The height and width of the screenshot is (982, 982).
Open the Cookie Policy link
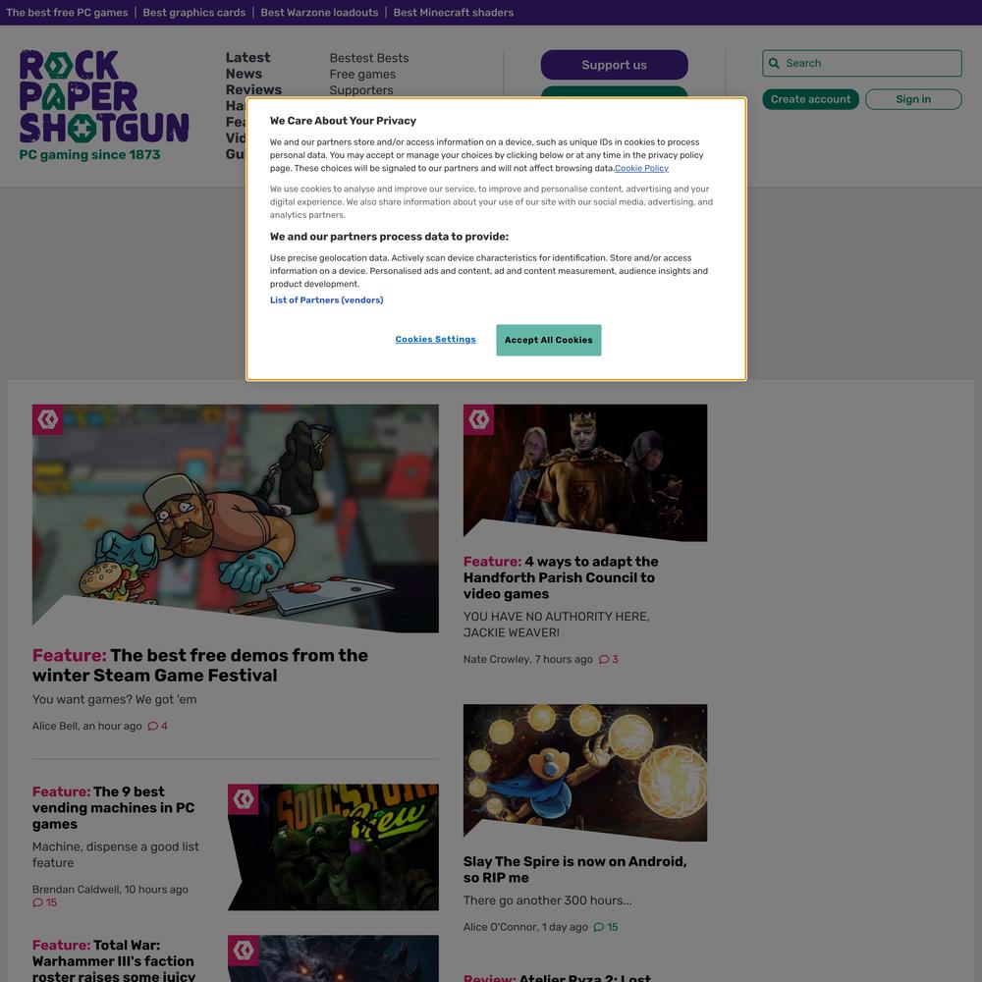point(642,169)
